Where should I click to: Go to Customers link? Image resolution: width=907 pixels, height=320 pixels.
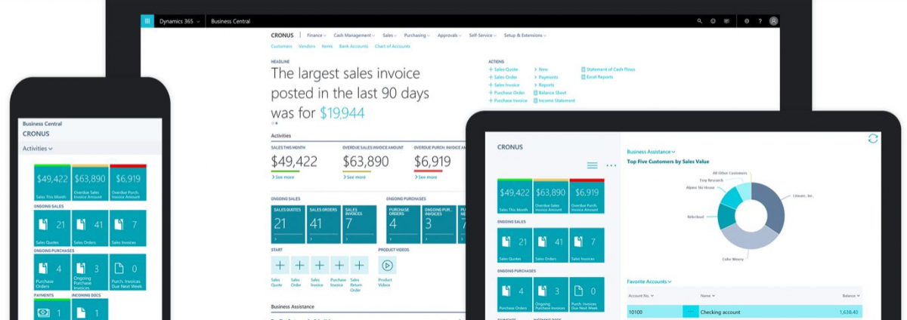click(x=282, y=46)
